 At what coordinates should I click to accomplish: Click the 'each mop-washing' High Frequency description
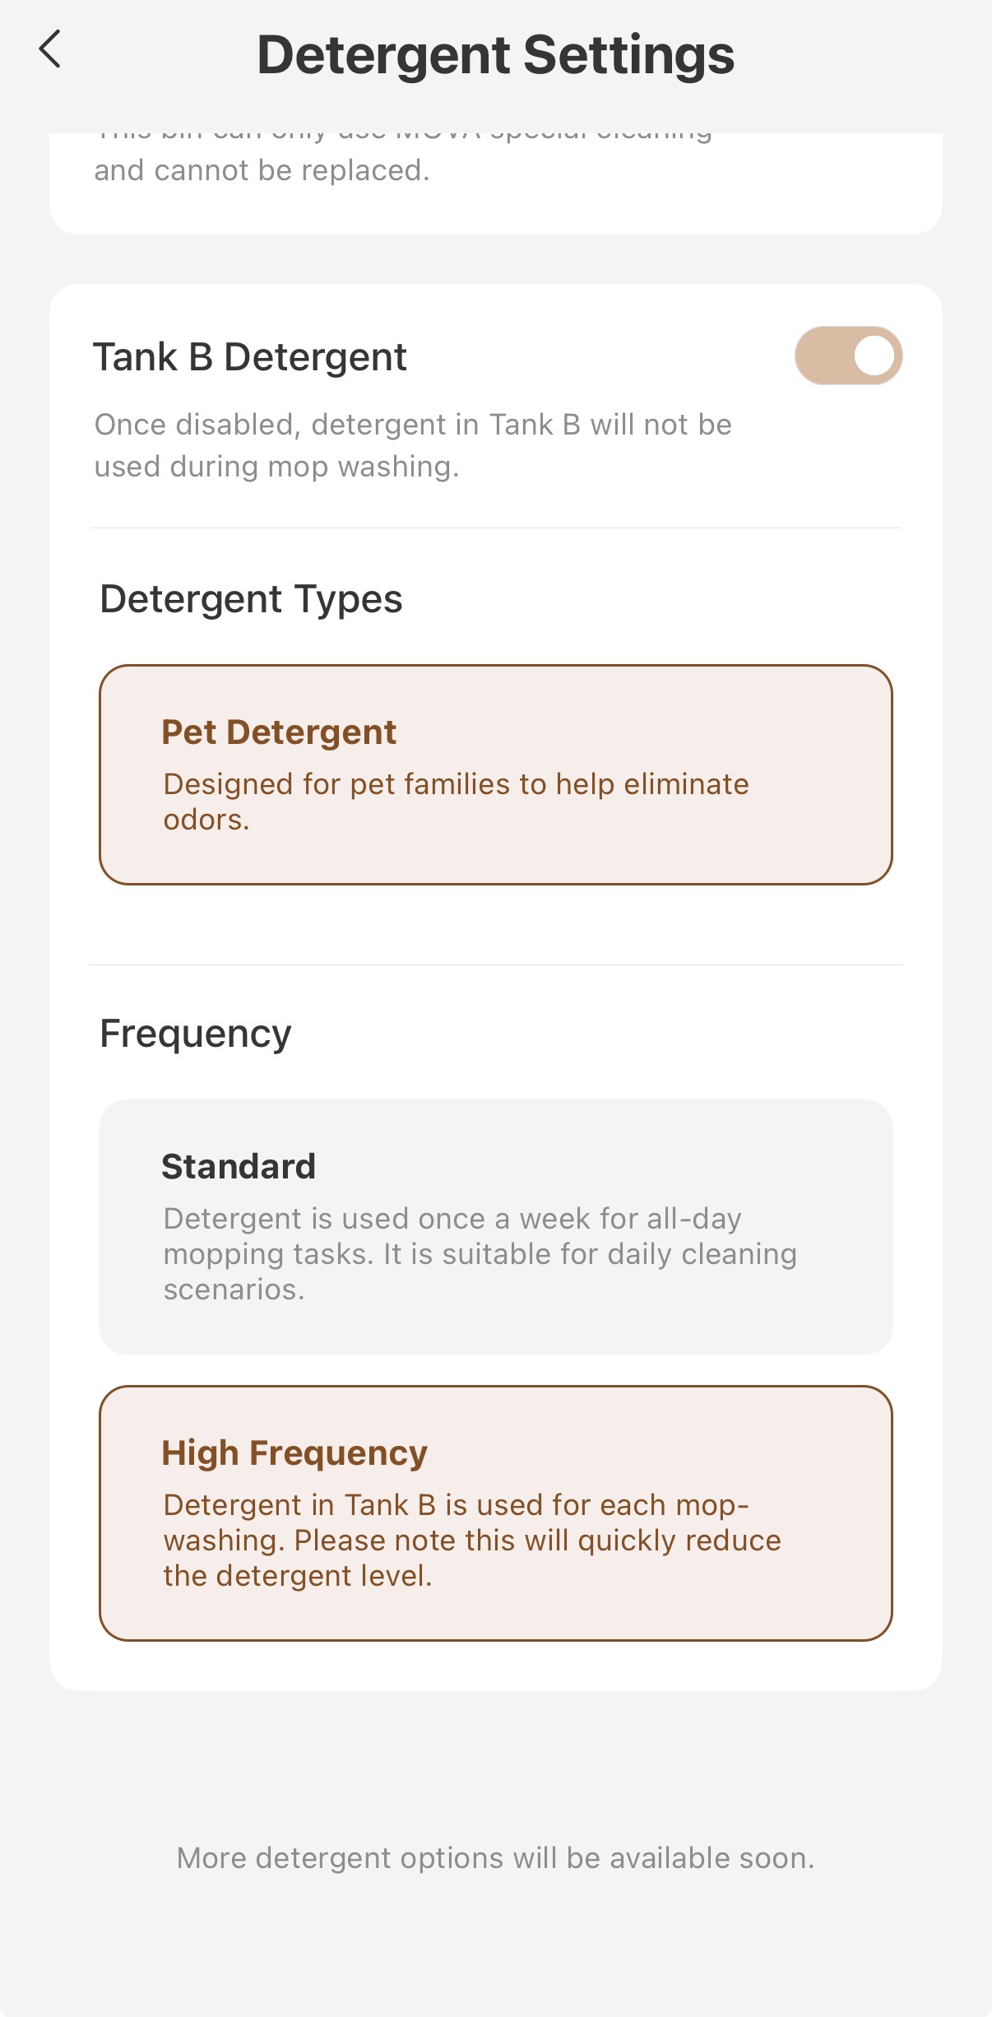point(471,1540)
